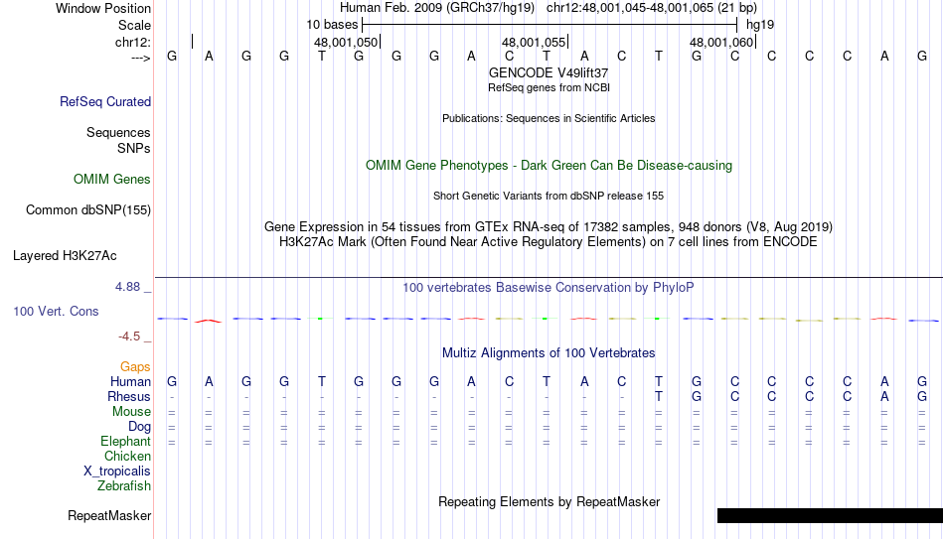Image resolution: width=944 pixels, height=539 pixels.
Task: Click Multiz Alignments of 100 Vertebrates title
Action: pos(549,353)
